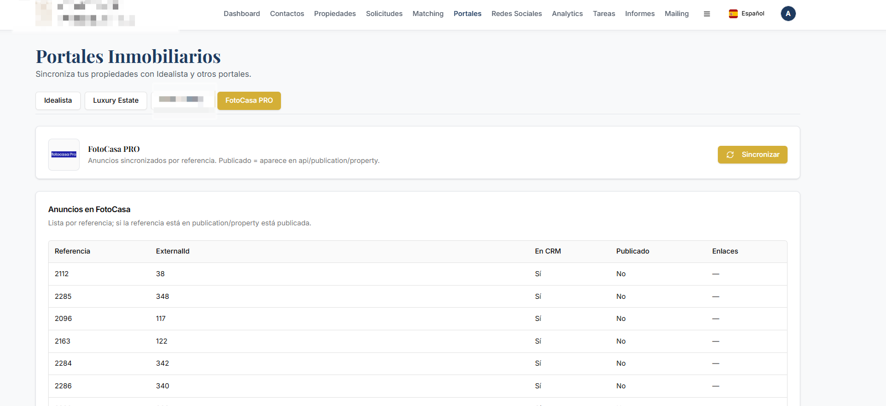Click ExternalId value 117
The height and width of the screenshot is (406, 886).
click(x=161, y=319)
